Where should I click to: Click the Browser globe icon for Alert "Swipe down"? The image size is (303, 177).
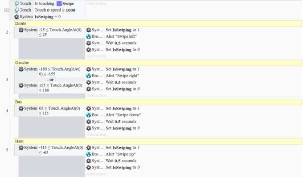pos(89,115)
